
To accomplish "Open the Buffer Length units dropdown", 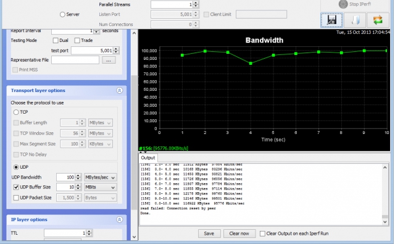I will pyautogui.click(x=101, y=123).
